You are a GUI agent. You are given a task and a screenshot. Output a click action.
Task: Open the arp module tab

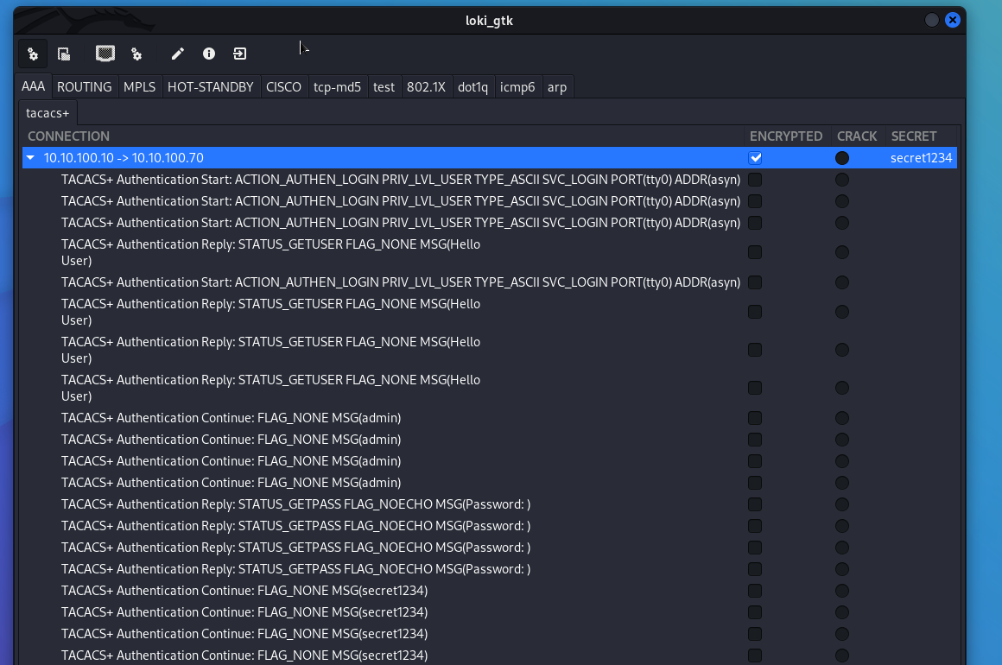(557, 87)
